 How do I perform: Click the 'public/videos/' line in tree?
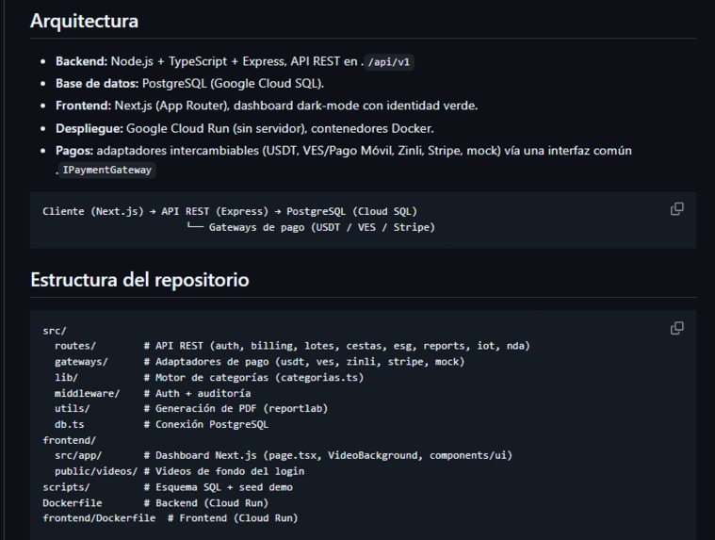click(x=179, y=471)
